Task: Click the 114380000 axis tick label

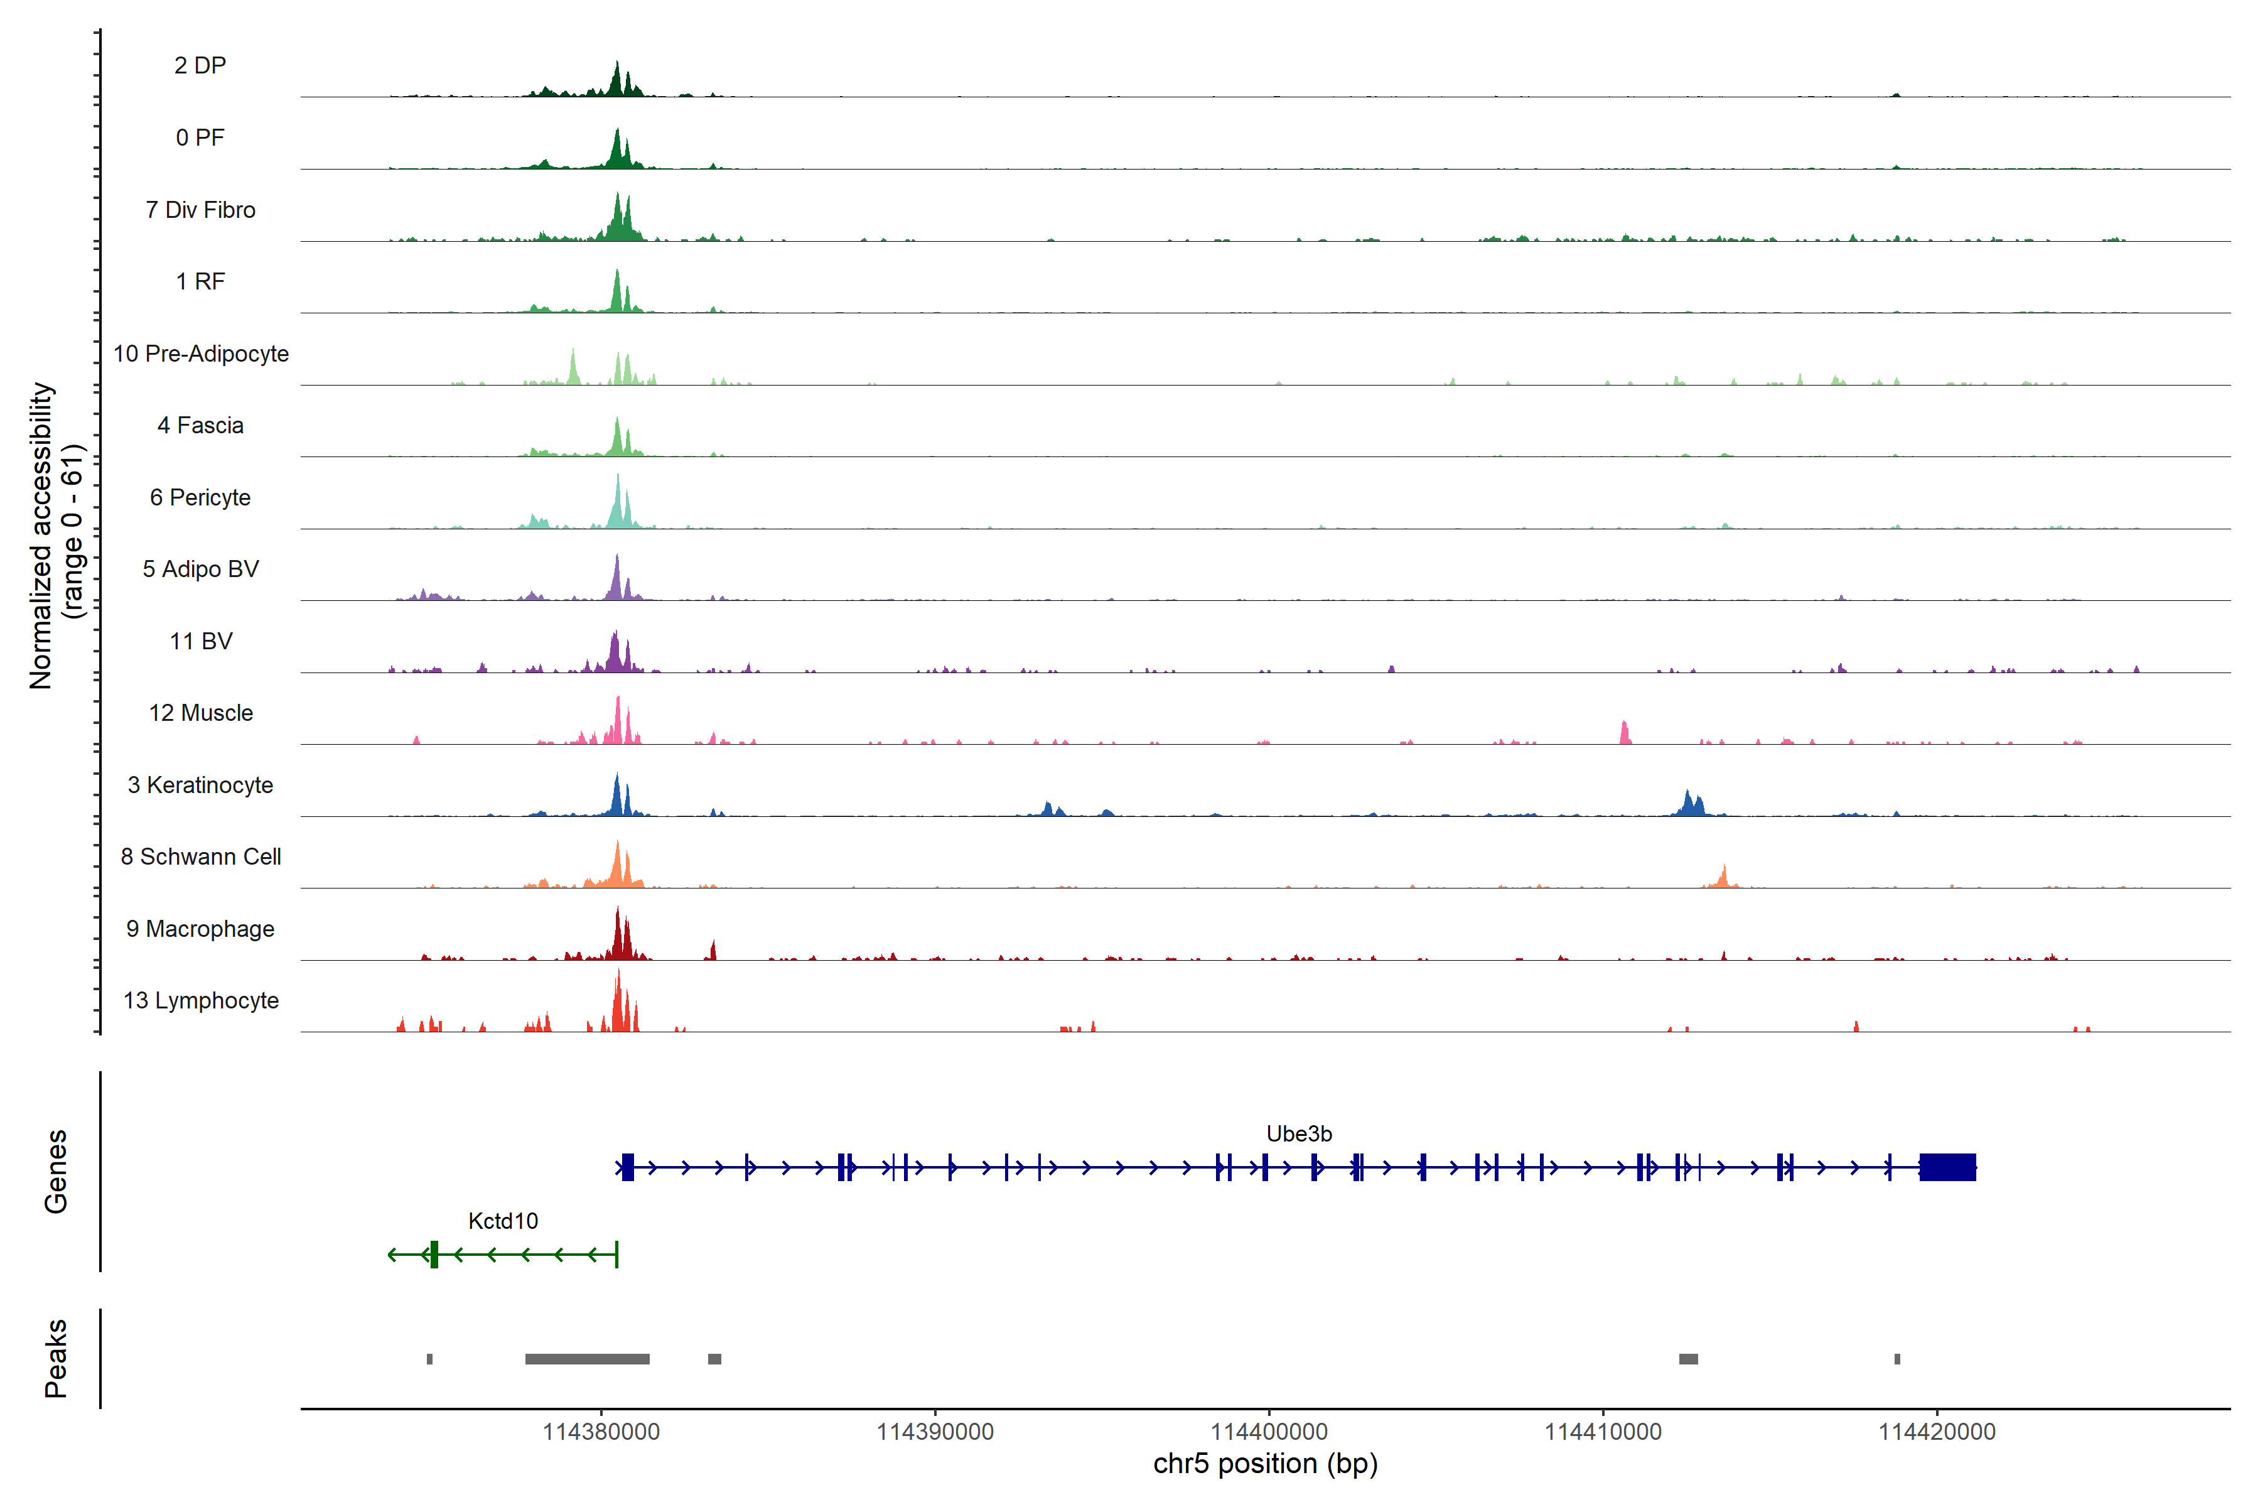Action: [x=601, y=1432]
